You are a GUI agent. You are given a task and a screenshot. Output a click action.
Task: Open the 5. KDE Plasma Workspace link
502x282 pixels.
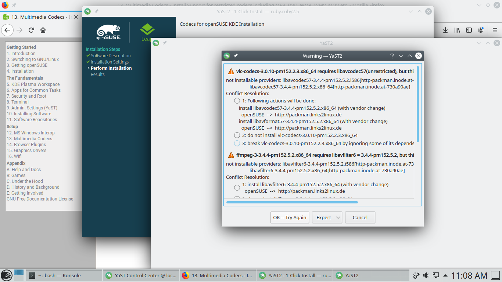33,84
